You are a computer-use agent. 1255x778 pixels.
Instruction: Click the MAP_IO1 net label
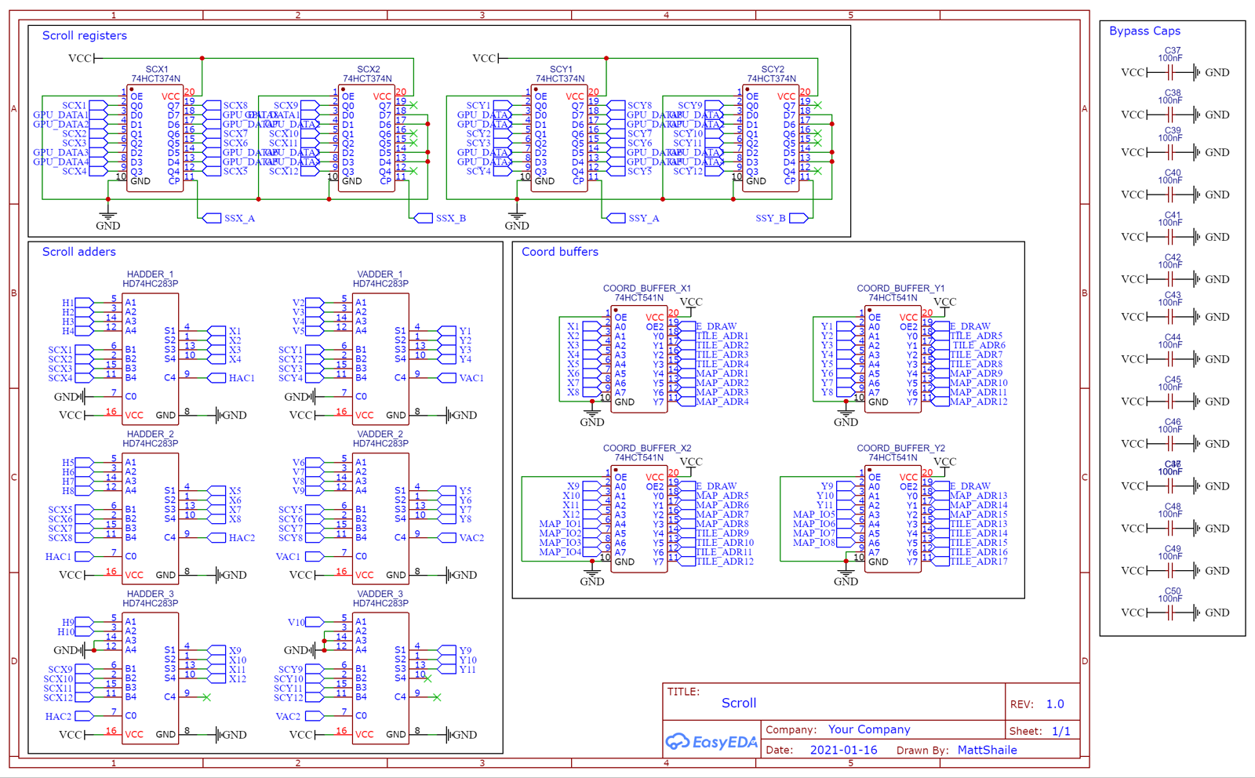pos(559,524)
